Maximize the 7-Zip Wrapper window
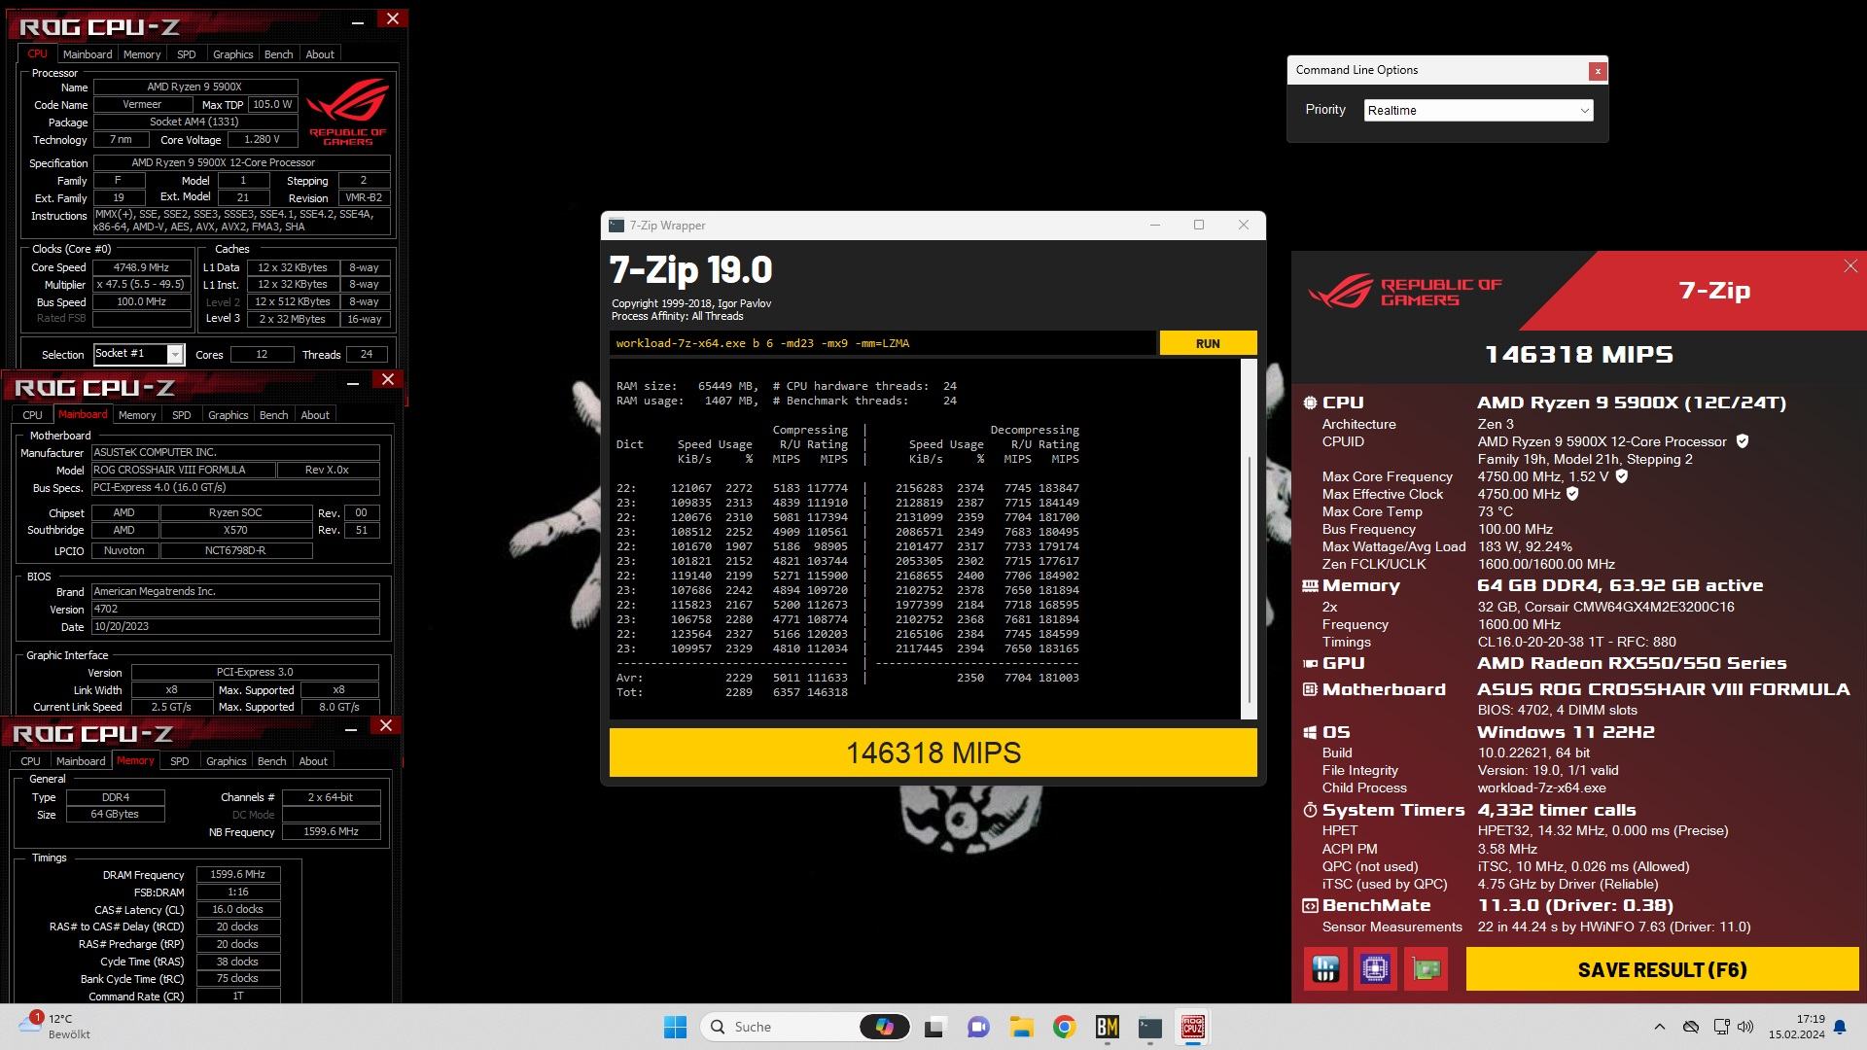 click(x=1199, y=226)
